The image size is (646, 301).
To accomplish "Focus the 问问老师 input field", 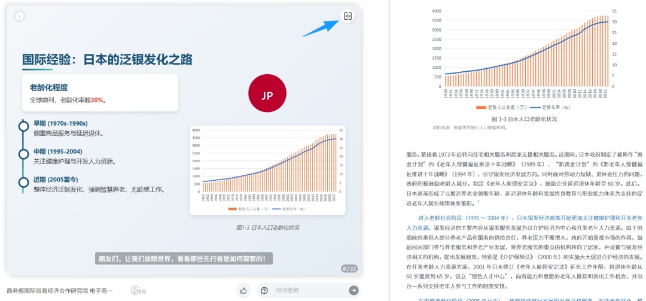I will [x=309, y=291].
